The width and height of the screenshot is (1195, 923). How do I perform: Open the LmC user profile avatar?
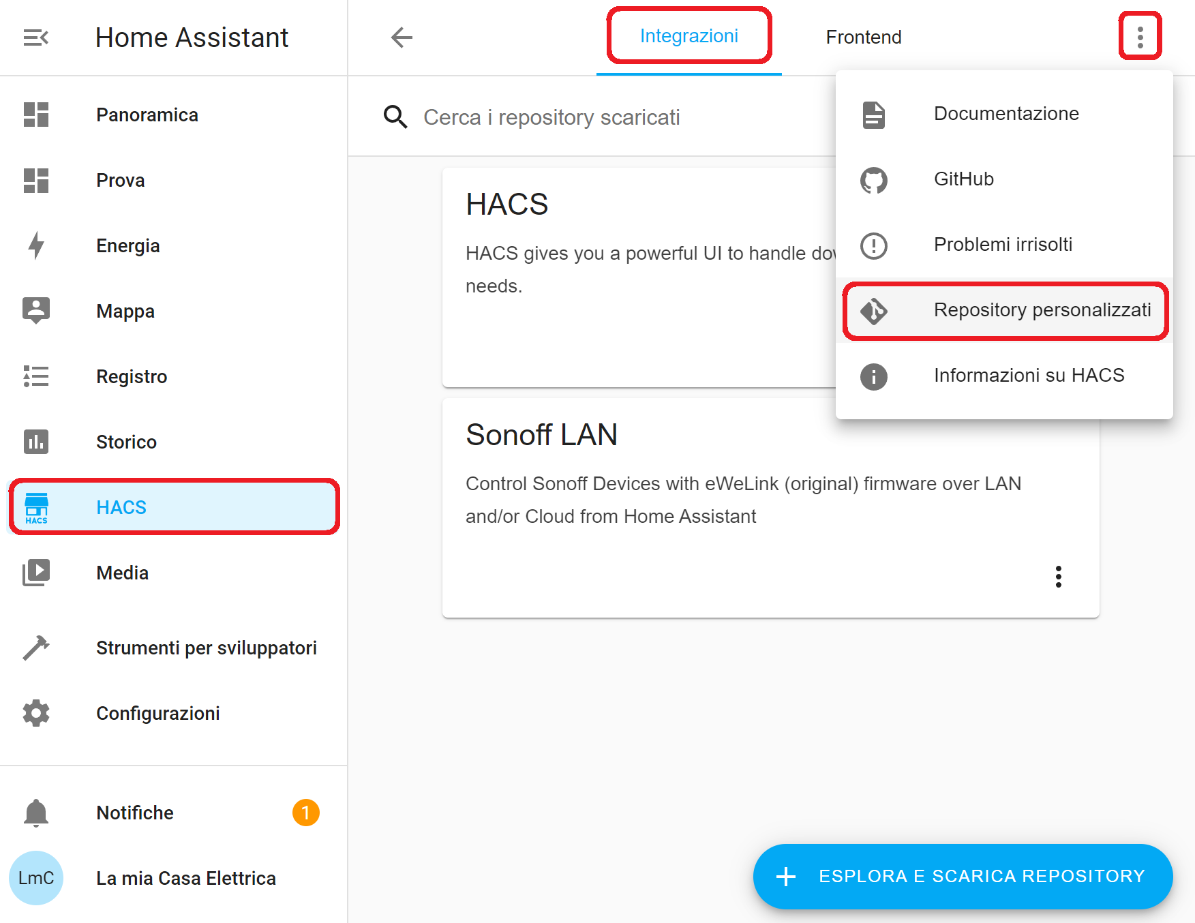36,878
